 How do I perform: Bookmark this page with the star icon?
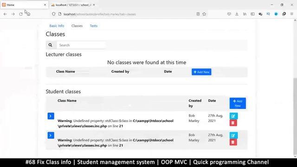coord(204,14)
